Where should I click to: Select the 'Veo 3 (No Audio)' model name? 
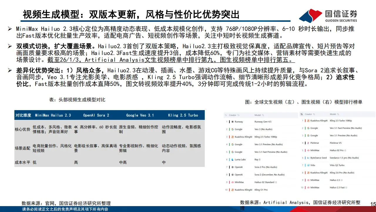(263, 129)
